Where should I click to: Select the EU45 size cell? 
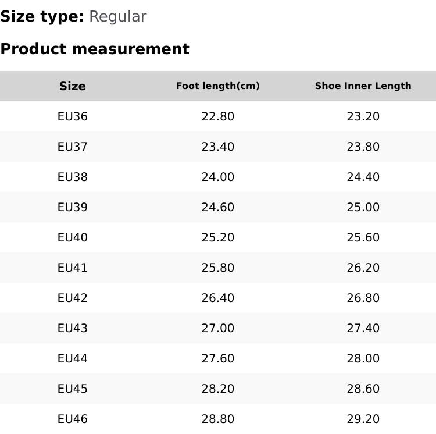[x=73, y=389]
